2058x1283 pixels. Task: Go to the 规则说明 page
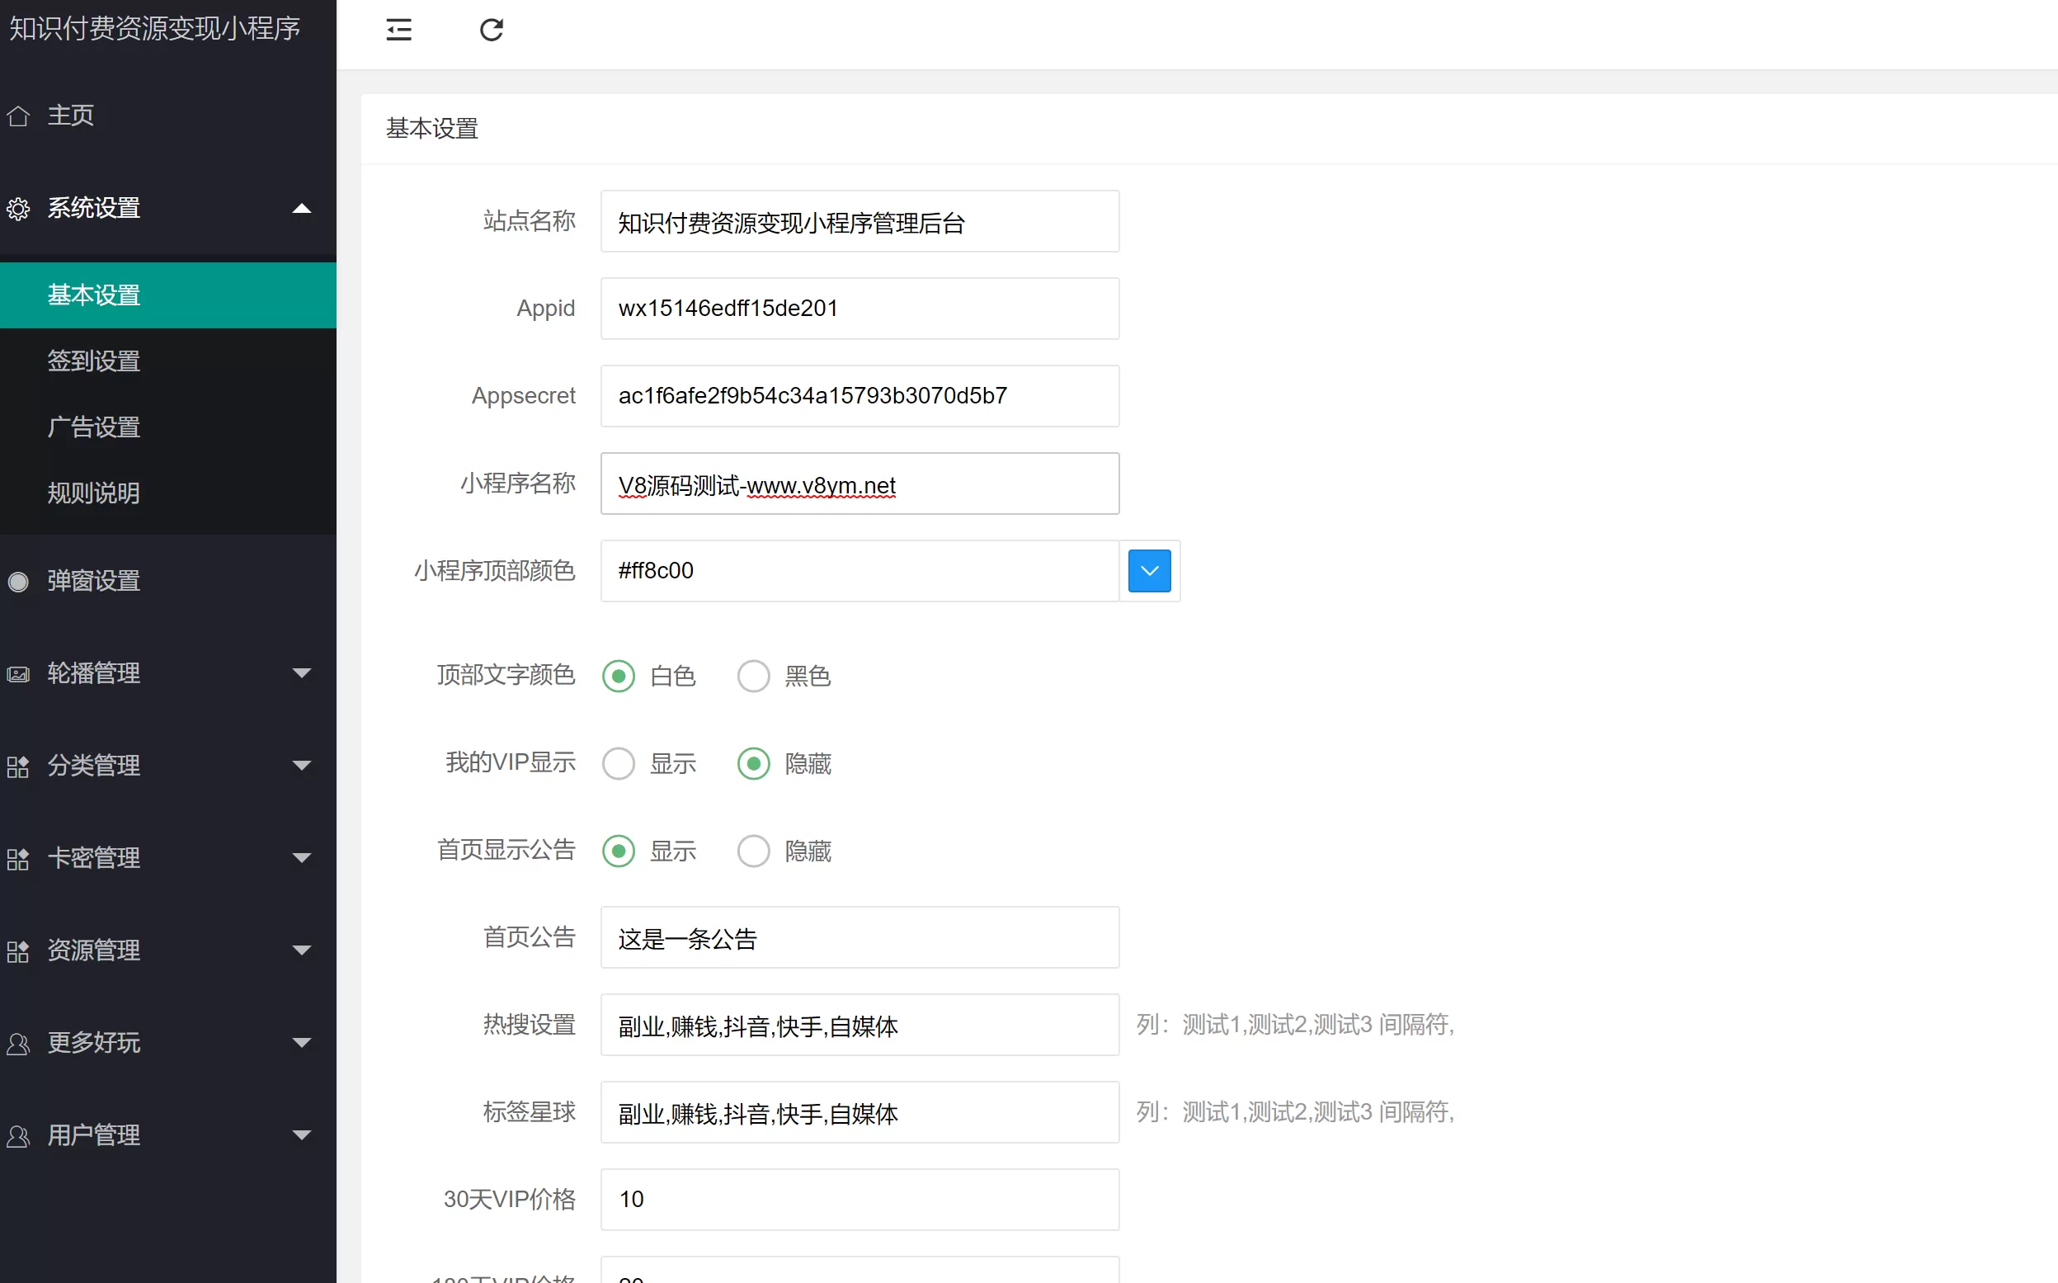[x=93, y=493]
